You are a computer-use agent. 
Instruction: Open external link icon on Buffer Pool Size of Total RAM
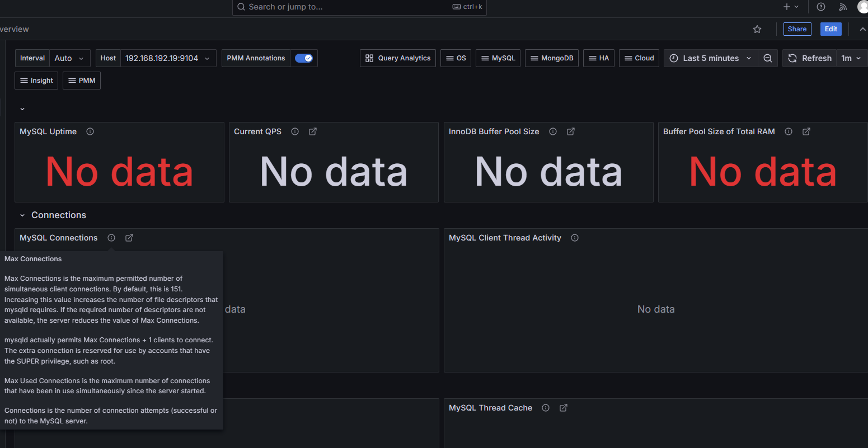(806, 131)
